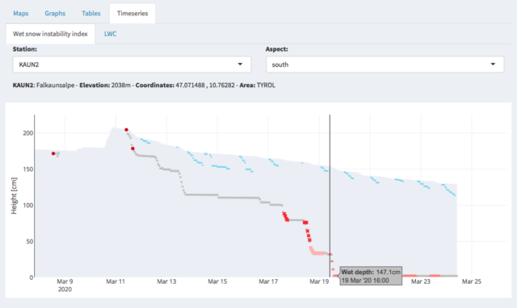Select the Timeseries tab
Image resolution: width=517 pixels, height=308 pixels.
click(132, 14)
